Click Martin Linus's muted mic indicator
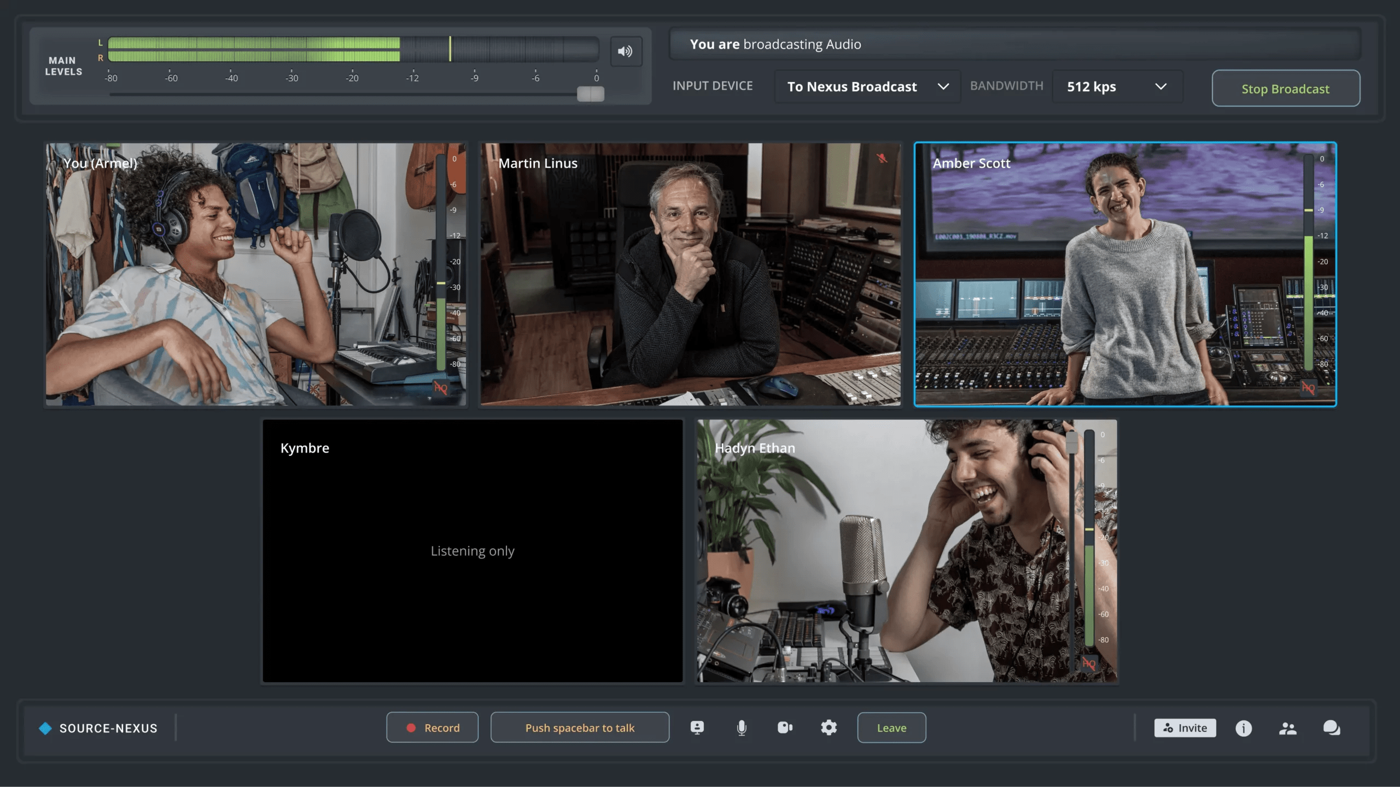Screen dimensions: 1400x787 click(882, 158)
